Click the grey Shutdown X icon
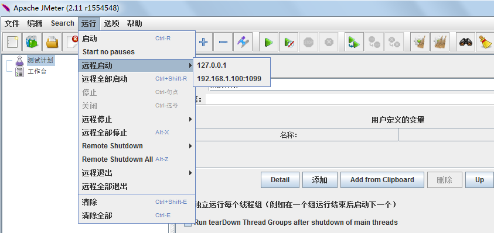This screenshot has height=233, width=494. coord(329,42)
